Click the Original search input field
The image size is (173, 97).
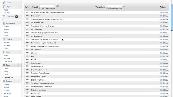(x=48, y=6)
